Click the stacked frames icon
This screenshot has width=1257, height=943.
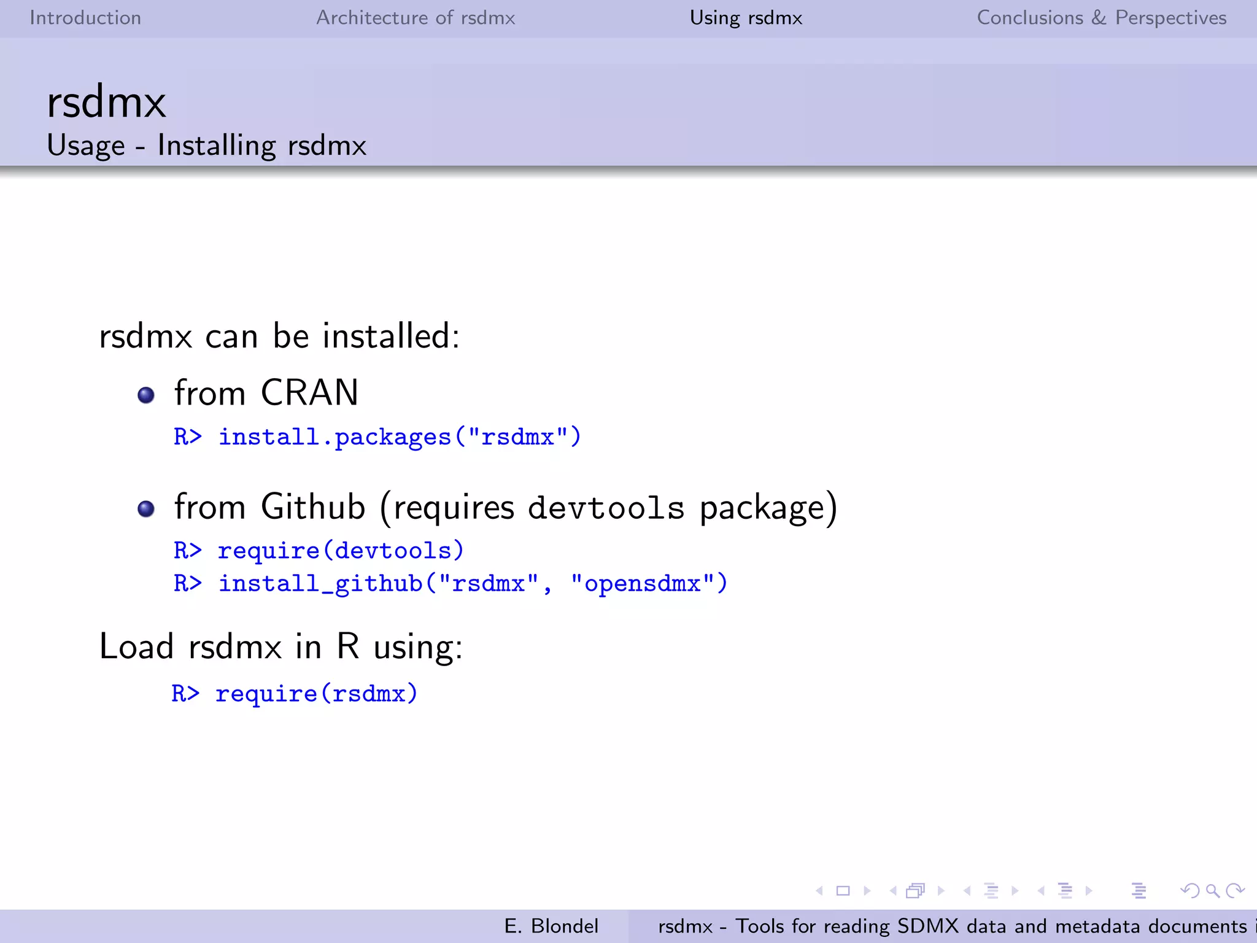pyautogui.click(x=916, y=891)
